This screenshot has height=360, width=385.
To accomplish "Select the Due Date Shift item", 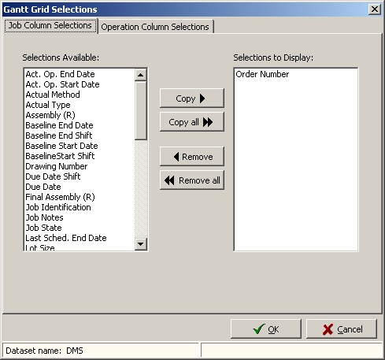I will click(53, 176).
